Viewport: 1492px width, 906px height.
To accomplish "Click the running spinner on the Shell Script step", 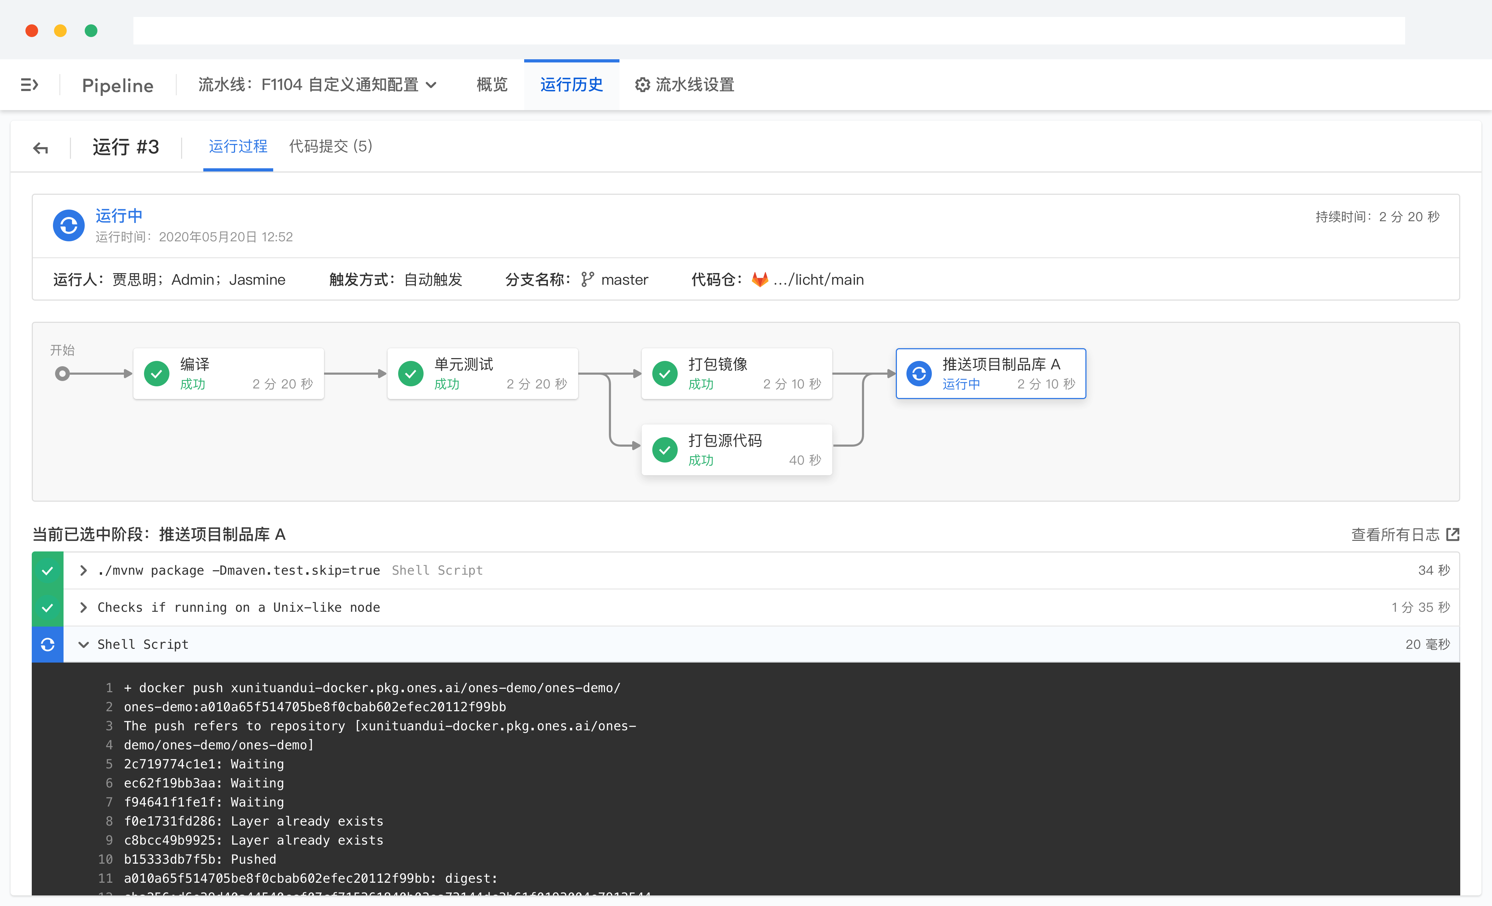I will coord(47,644).
